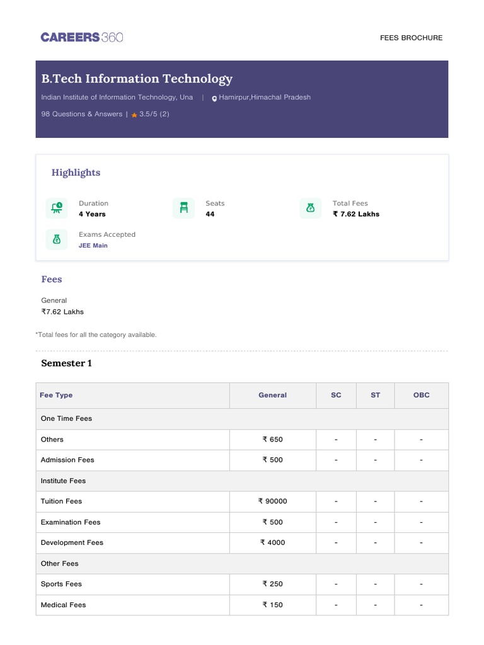Screen dimensions: 484x645
Task: Click the location pin icon
Action: 214,98
